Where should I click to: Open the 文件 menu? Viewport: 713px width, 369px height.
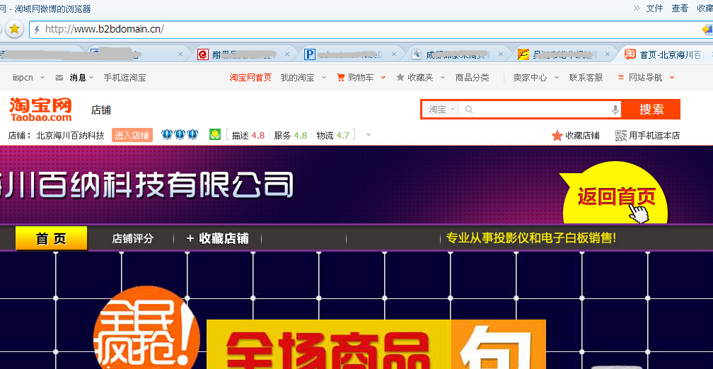point(654,8)
